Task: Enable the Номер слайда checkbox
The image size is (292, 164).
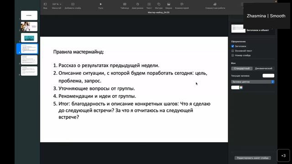Action: pyautogui.click(x=233, y=55)
